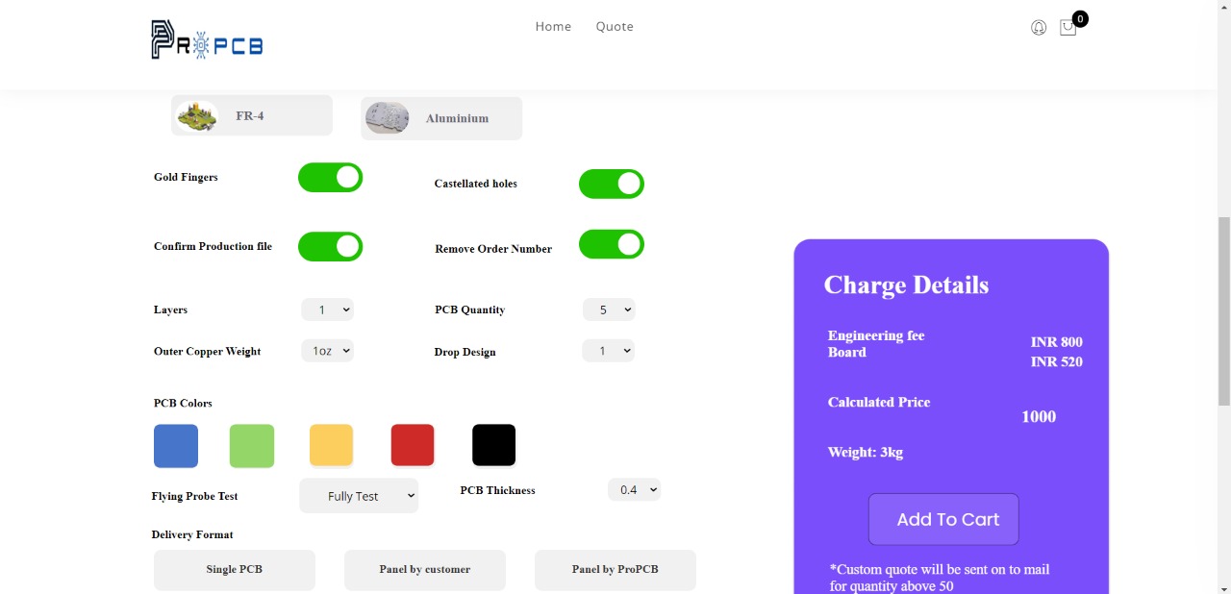
Task: Toggle the Castellated holes switch
Action: [x=611, y=184]
